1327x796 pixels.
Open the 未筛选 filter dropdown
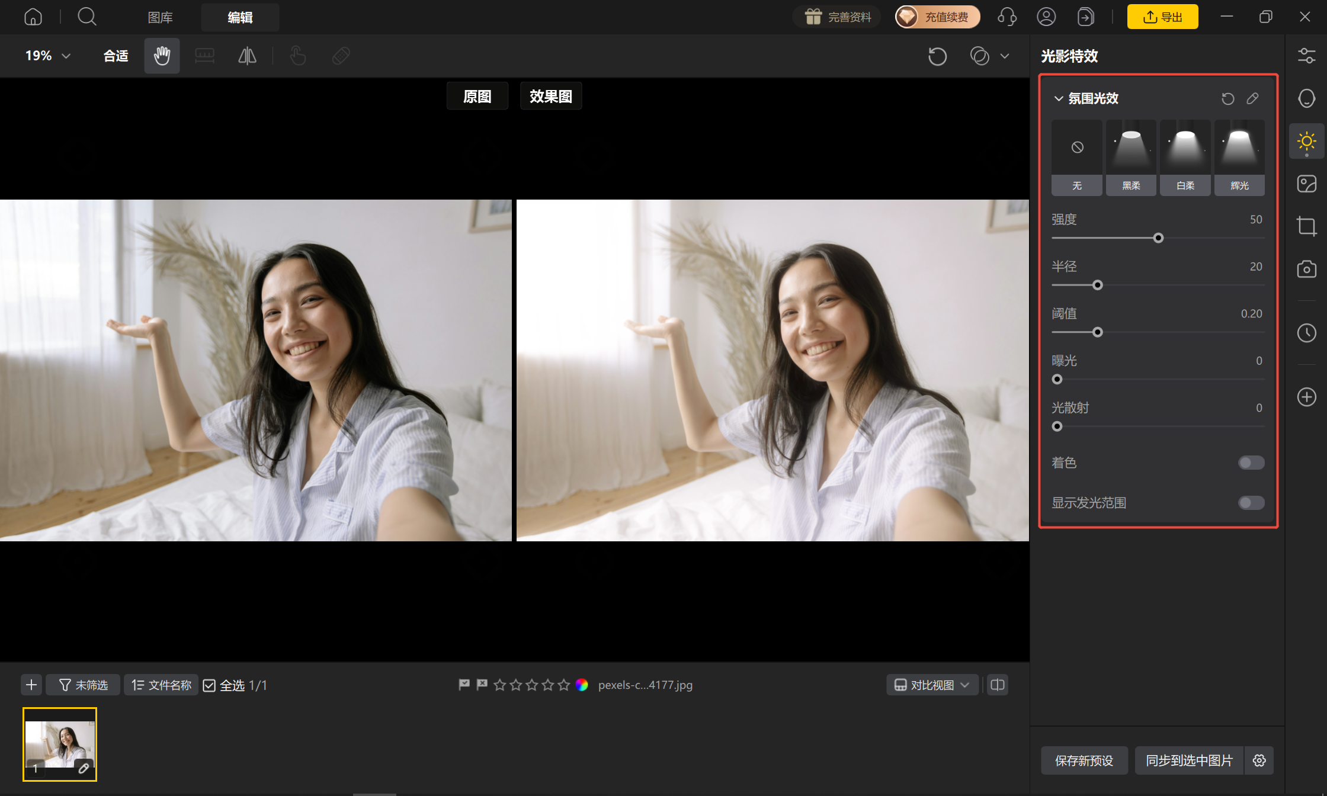coord(83,685)
